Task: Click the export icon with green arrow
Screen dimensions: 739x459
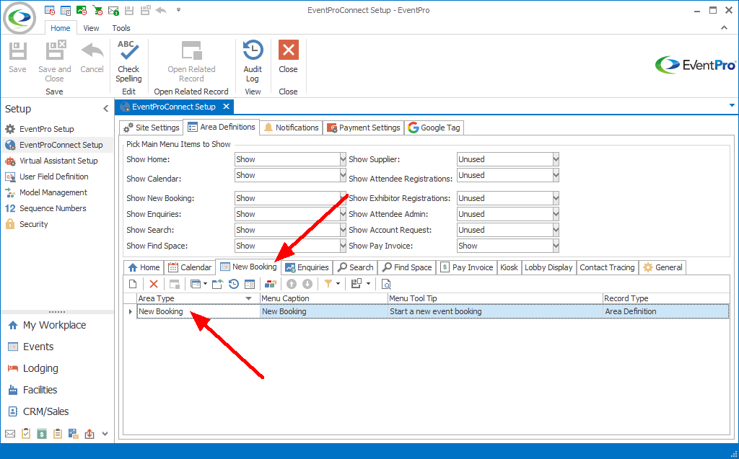Action: [217, 284]
